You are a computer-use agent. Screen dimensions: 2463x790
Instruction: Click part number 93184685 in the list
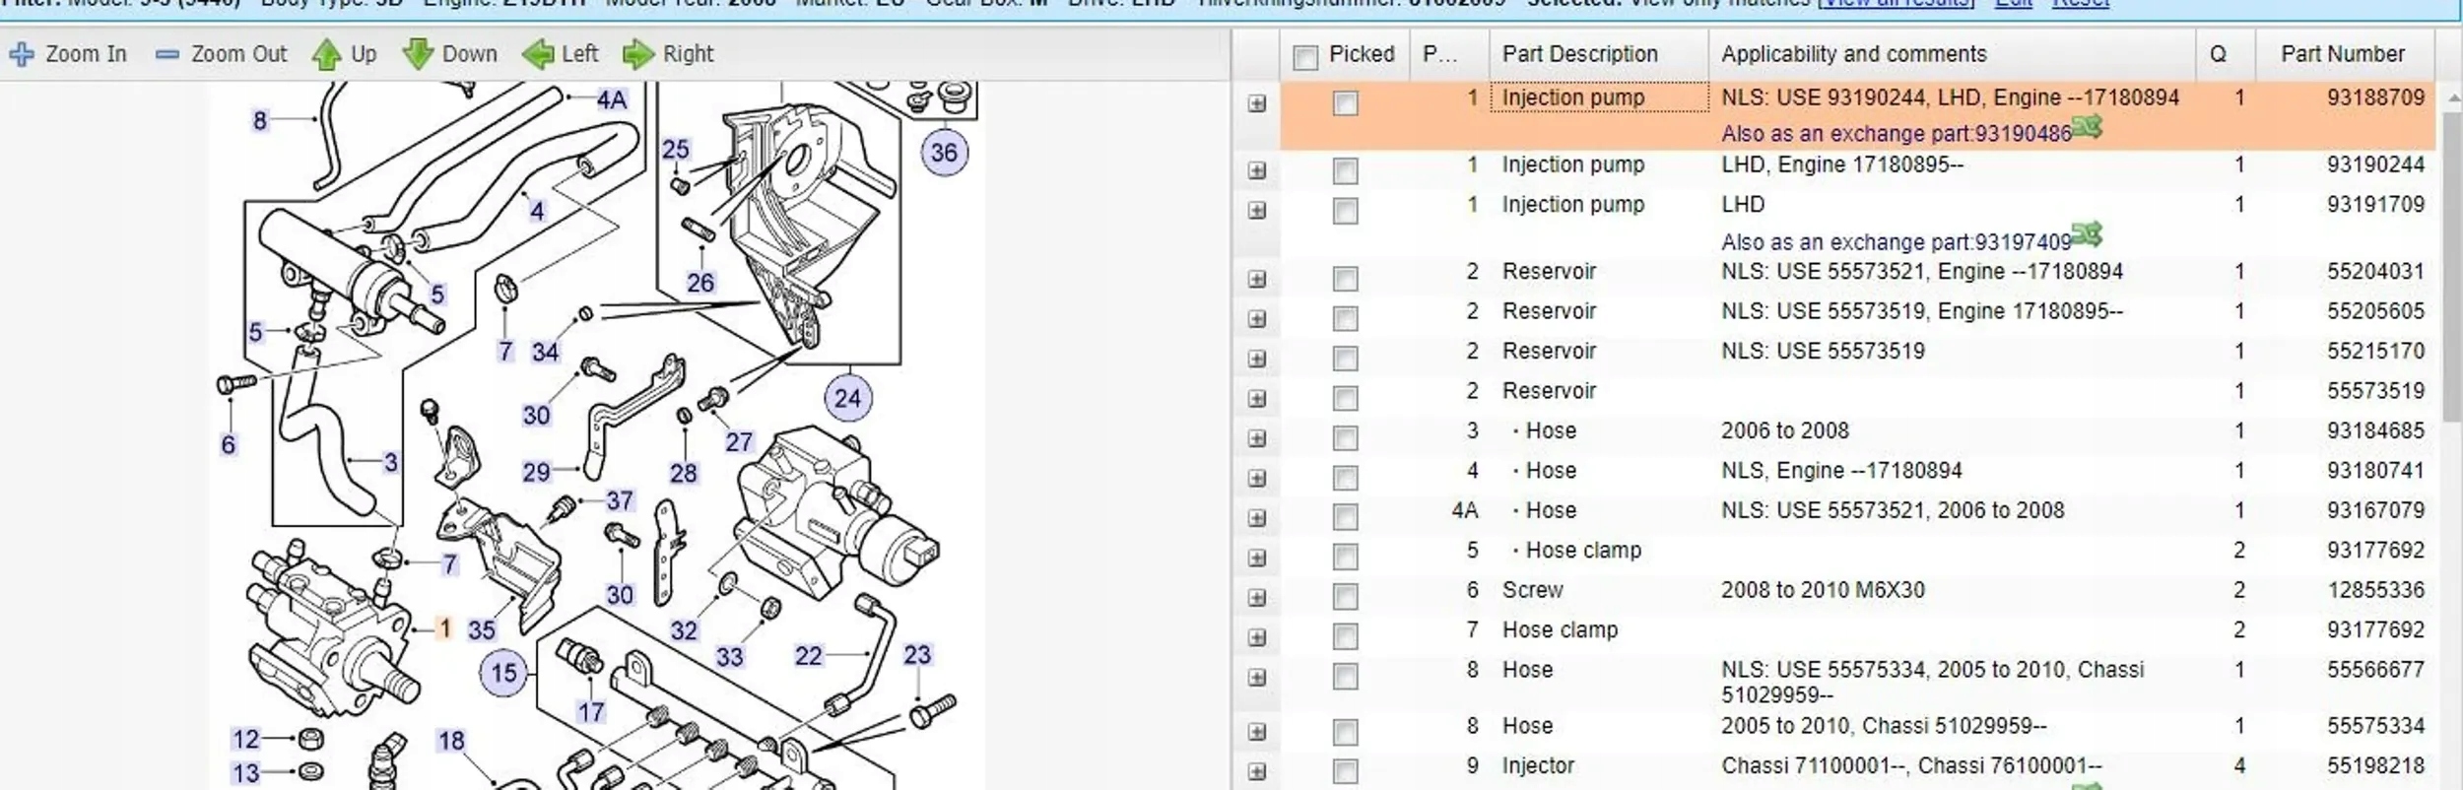click(x=2375, y=430)
